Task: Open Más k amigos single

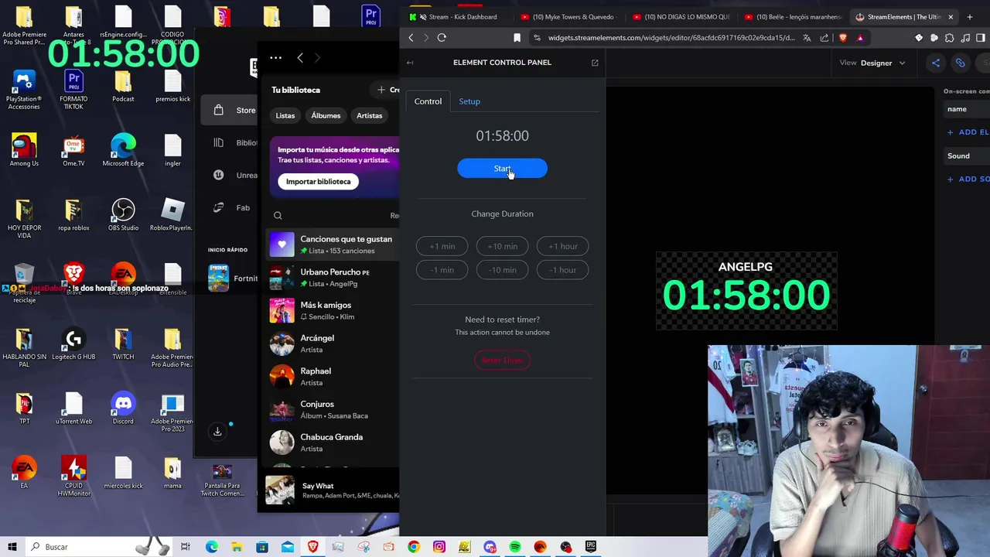Action: click(333, 310)
